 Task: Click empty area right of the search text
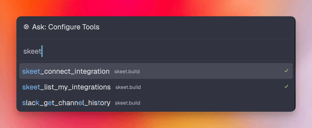coord(159,51)
